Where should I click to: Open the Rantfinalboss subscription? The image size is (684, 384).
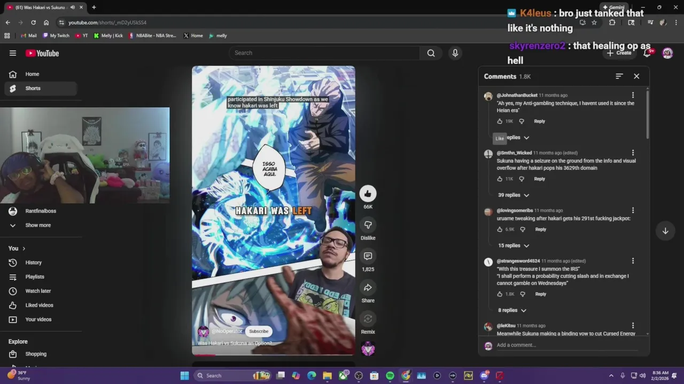[41, 211]
